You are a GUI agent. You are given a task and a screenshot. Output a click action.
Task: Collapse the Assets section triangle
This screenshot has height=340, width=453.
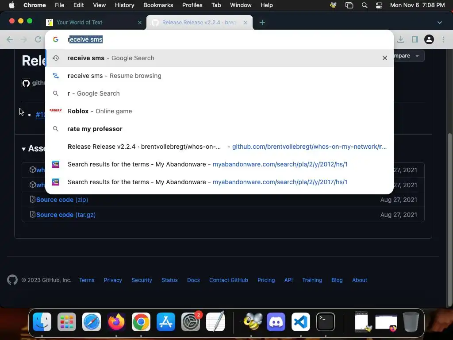tap(24, 149)
